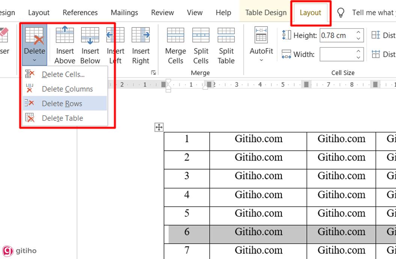The image size is (396, 259).
Task: Click the table move handle
Action: (159, 127)
